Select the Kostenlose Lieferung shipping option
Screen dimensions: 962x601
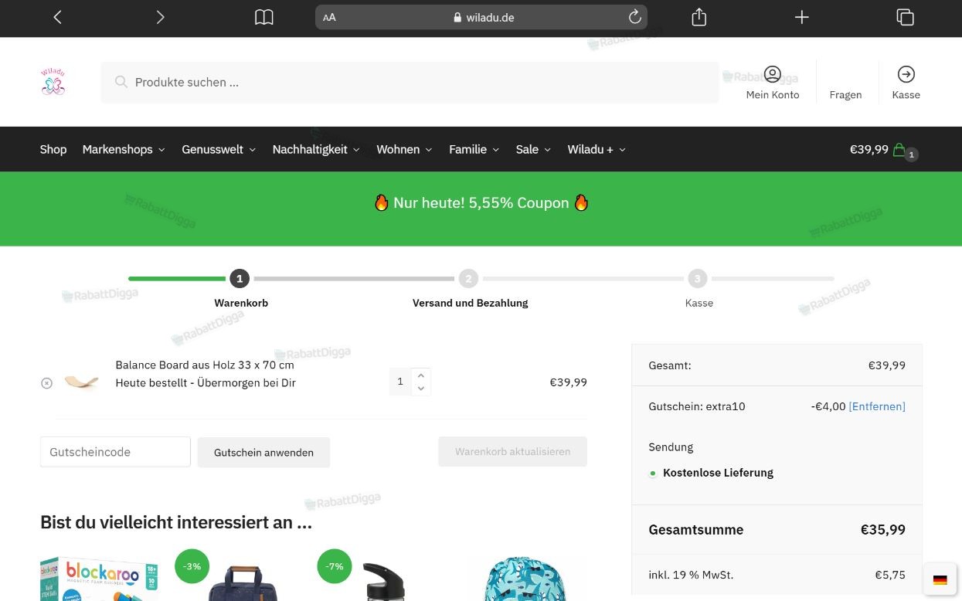tap(653, 474)
